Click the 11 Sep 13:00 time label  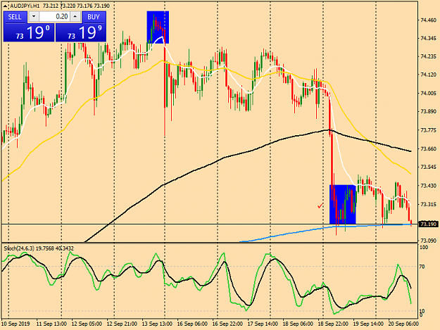pyautogui.click(x=51, y=324)
